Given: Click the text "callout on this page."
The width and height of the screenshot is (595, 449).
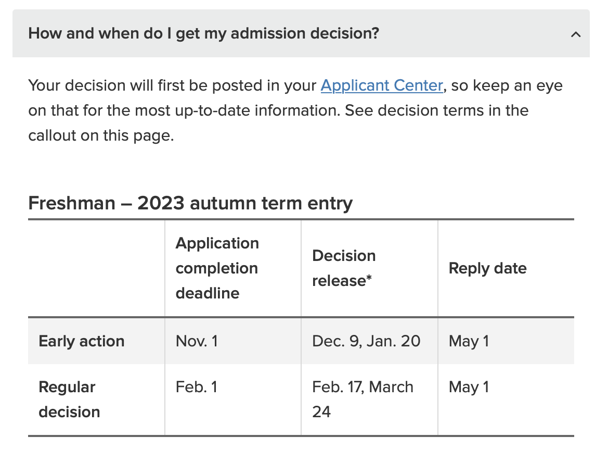Looking at the screenshot, I should tap(100, 135).
